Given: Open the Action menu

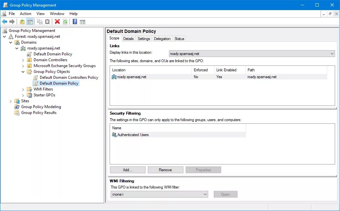Looking at the screenshot, I should [x=25, y=14].
